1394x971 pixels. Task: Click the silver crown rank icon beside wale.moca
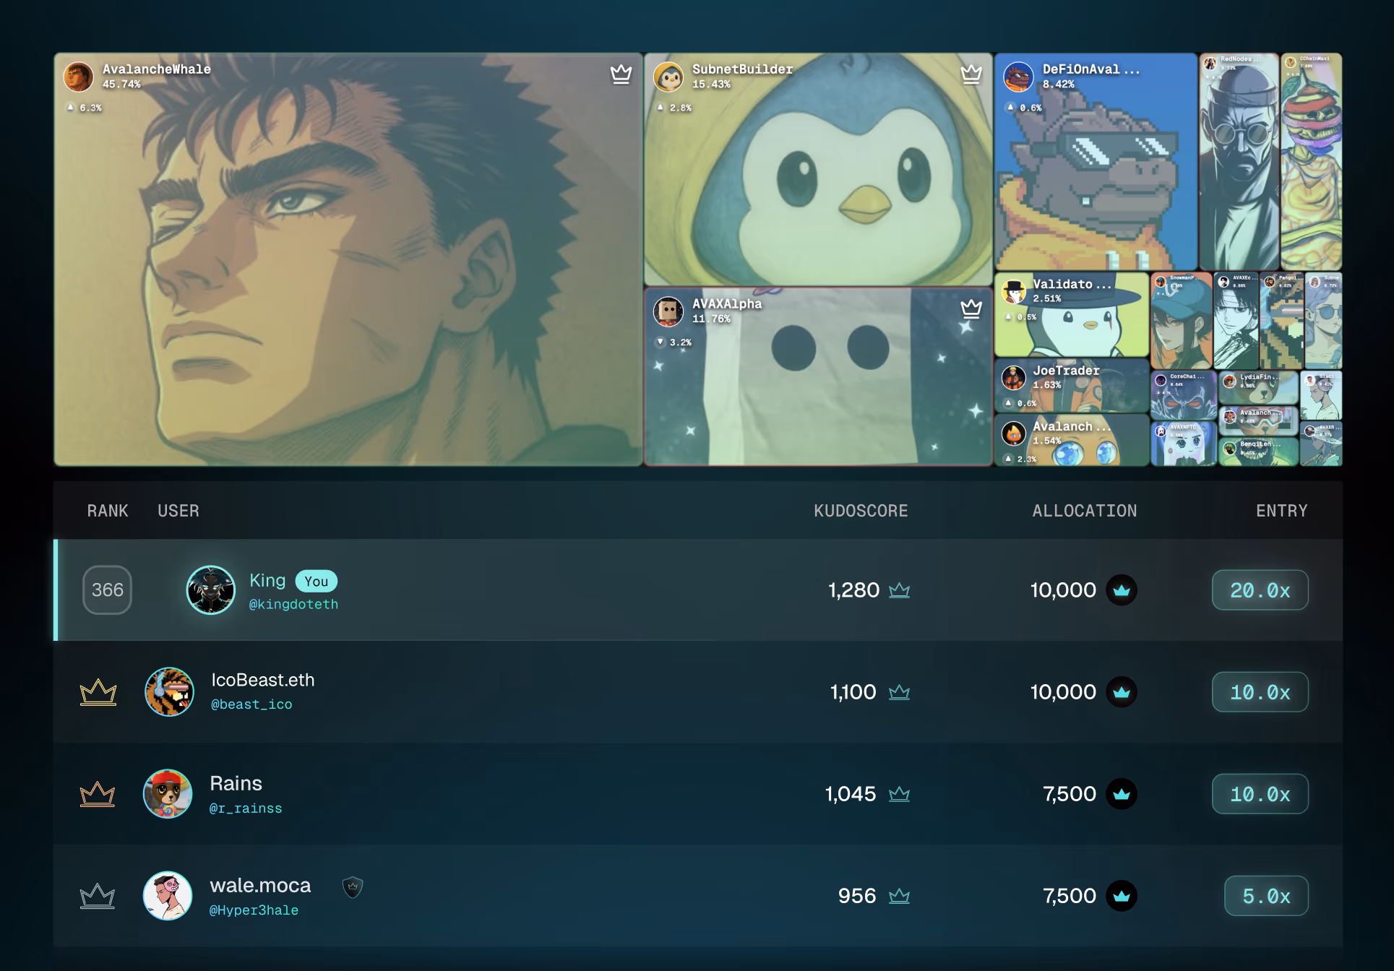pos(98,896)
